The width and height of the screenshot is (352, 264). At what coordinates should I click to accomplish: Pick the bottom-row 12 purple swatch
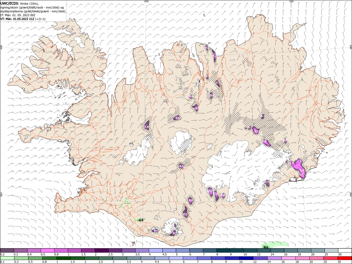(x=260, y=258)
